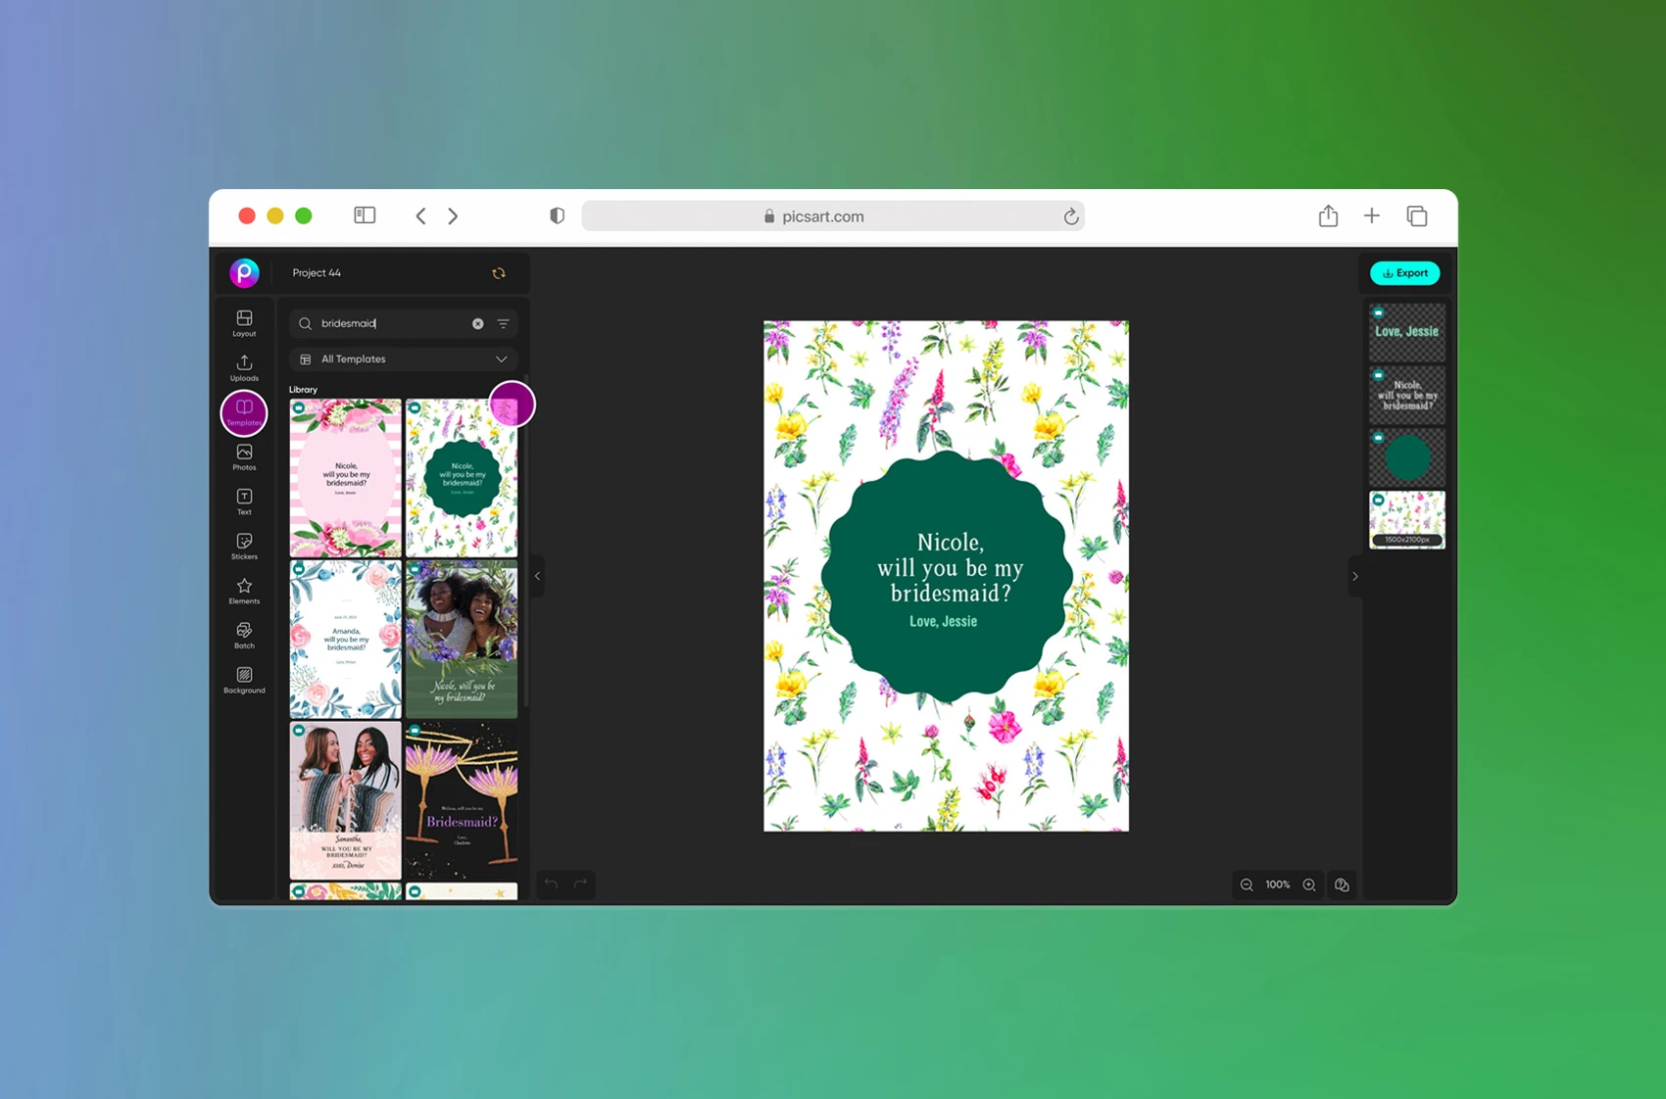Clear the bridesmaid search query

tap(477, 323)
